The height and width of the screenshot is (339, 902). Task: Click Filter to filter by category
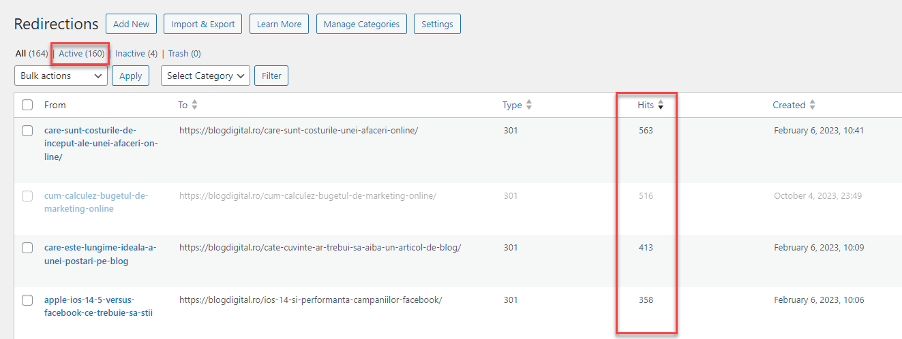point(271,76)
